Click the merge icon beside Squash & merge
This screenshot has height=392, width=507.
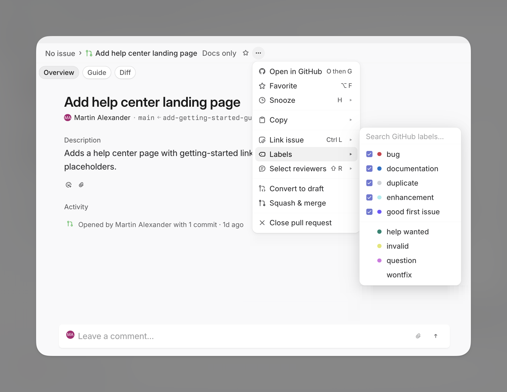tap(262, 203)
